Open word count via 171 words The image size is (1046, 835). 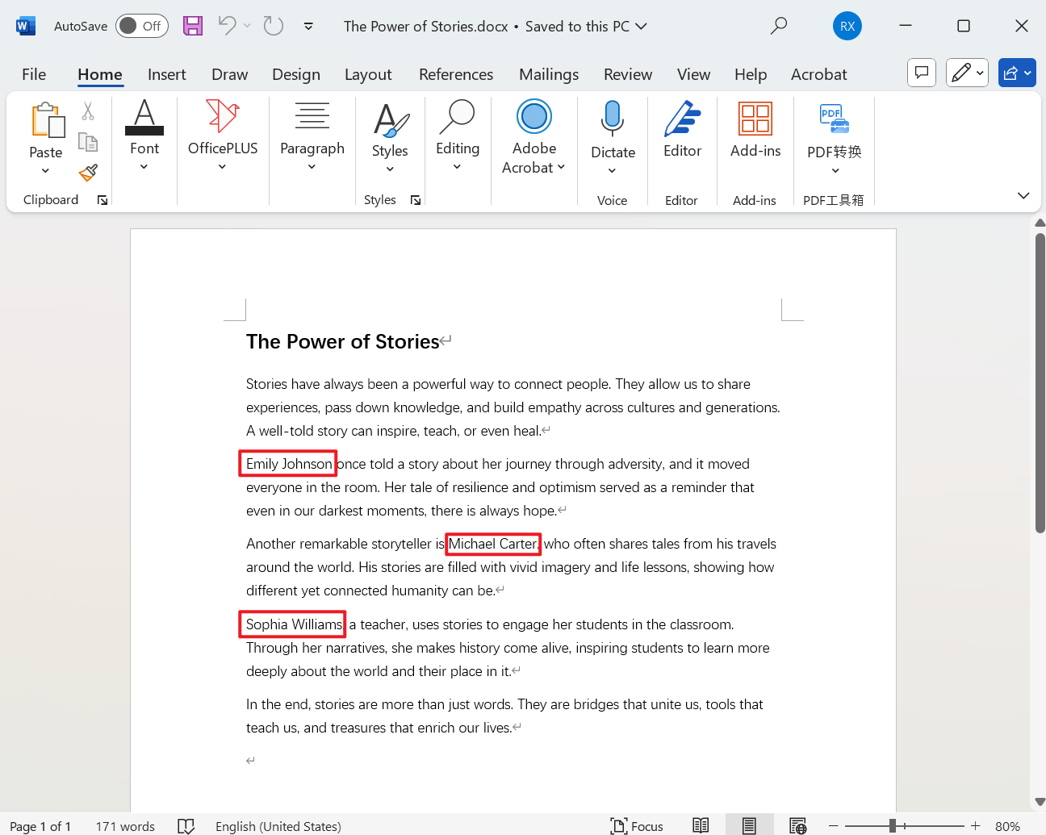(125, 825)
